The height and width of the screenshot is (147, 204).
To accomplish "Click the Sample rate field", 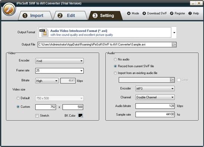I will pyautogui.click(x=155, y=114).
